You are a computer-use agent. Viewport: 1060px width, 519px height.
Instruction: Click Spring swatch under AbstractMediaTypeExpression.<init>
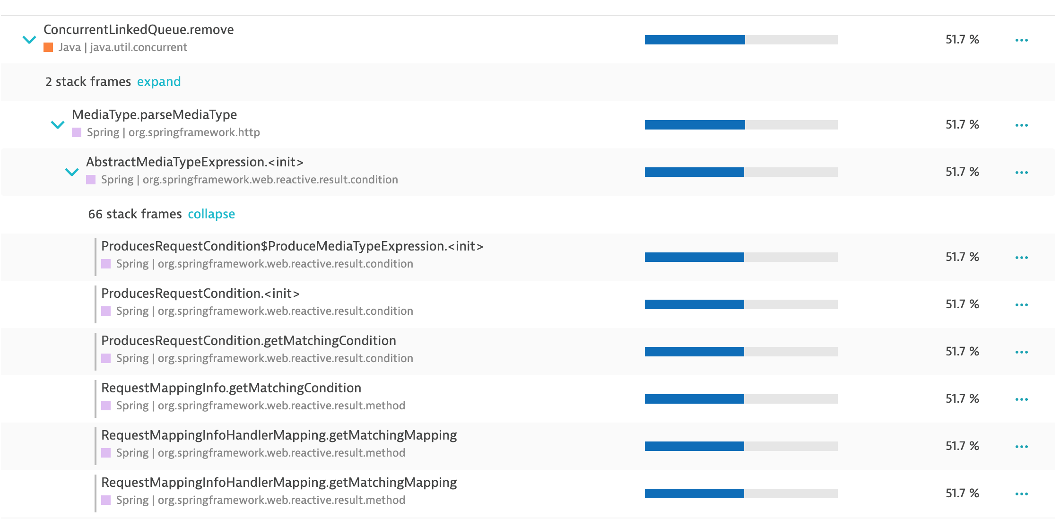tap(91, 180)
